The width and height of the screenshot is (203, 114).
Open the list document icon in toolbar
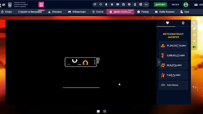pos(141,4)
